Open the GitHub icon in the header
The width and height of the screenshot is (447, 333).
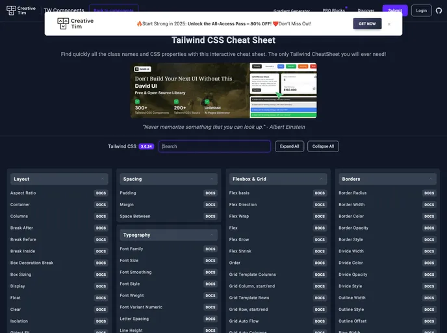[x=439, y=10]
